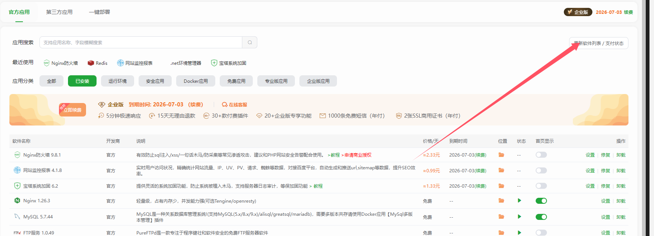The image size is (654, 236).
Task: Click 更新软件列表 / 支付状态 button
Action: [599, 43]
